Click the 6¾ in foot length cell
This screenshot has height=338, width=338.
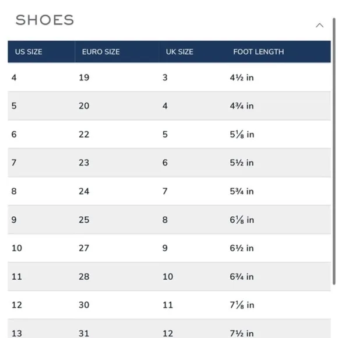[242, 277]
